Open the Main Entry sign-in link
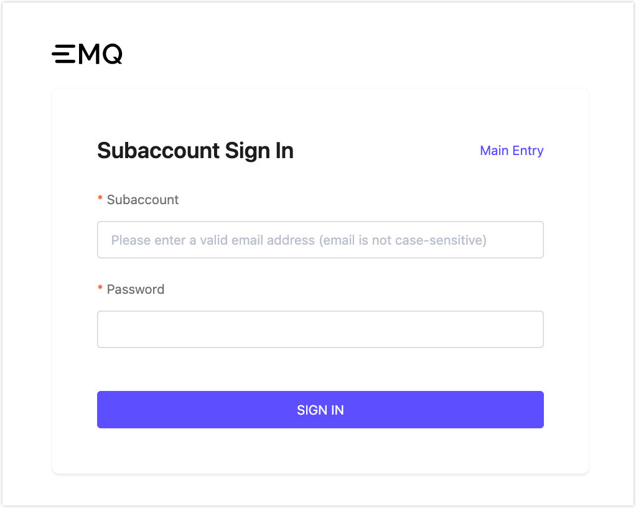This screenshot has width=636, height=508. (512, 151)
